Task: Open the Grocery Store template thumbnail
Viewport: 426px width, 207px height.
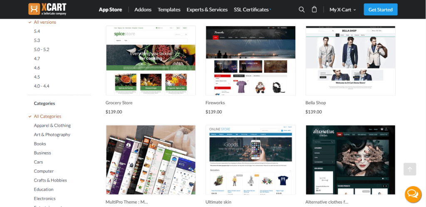Action: [151, 61]
